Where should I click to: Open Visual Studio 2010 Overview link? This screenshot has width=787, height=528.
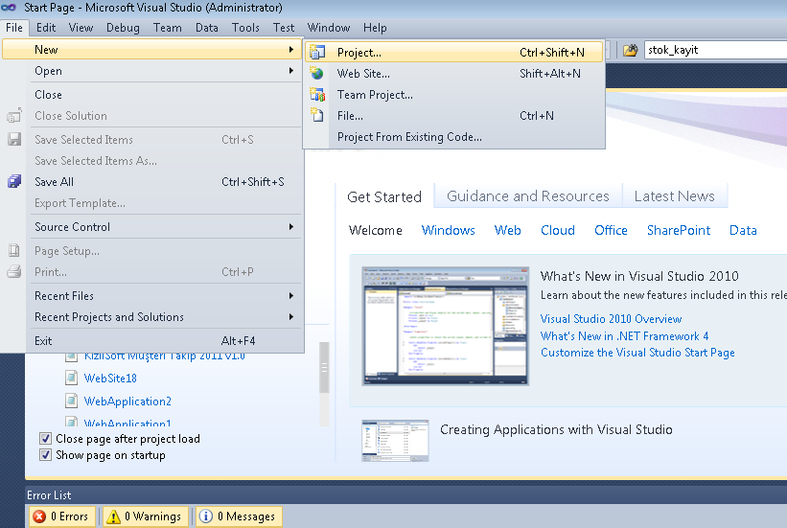click(611, 319)
